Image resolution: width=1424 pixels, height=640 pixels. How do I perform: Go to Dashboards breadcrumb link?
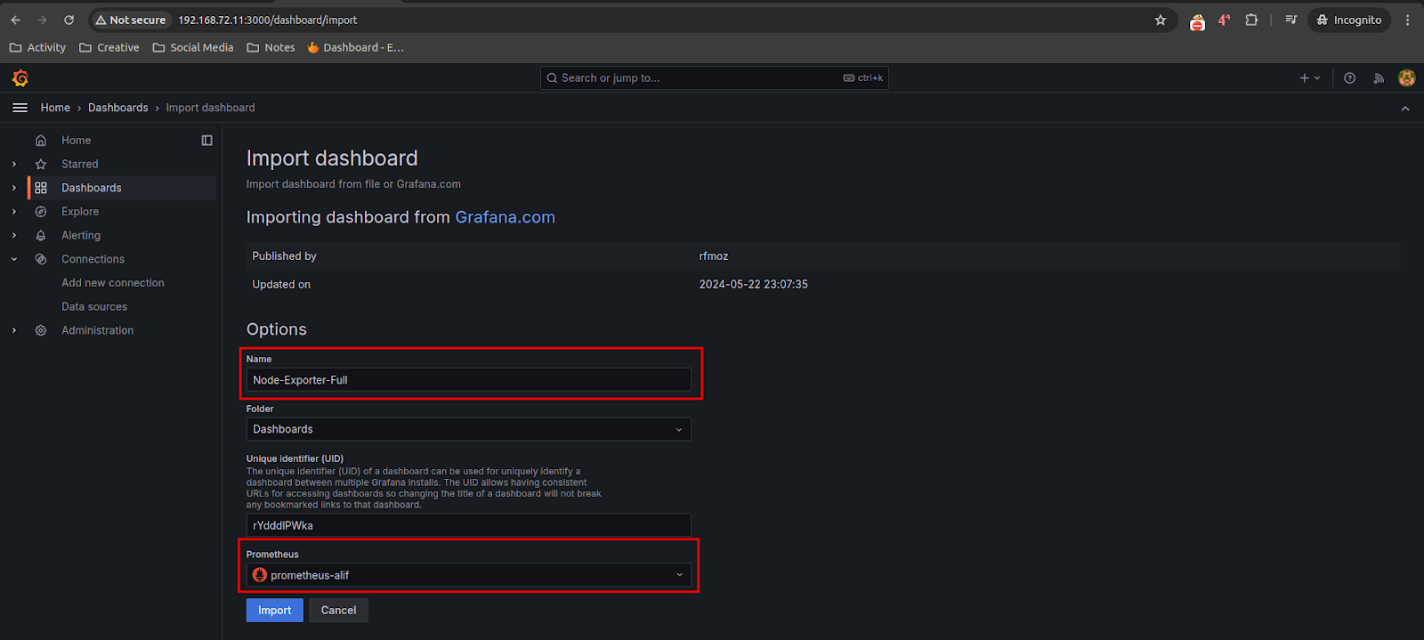coord(118,108)
